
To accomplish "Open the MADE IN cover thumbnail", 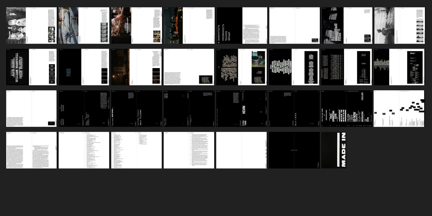I will click(334, 150).
